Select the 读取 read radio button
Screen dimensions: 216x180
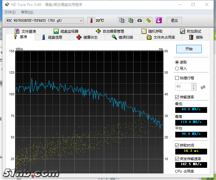[177, 62]
